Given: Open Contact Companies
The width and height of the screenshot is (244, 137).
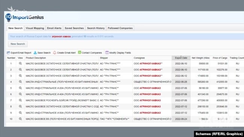Looking at the screenshot, I should 92,53.
